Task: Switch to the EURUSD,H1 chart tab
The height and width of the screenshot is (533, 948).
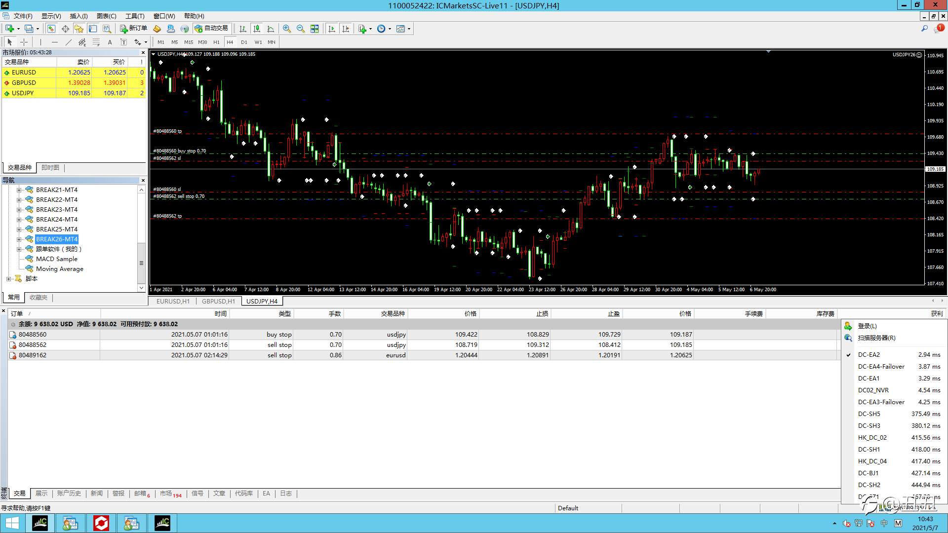Action: click(173, 301)
